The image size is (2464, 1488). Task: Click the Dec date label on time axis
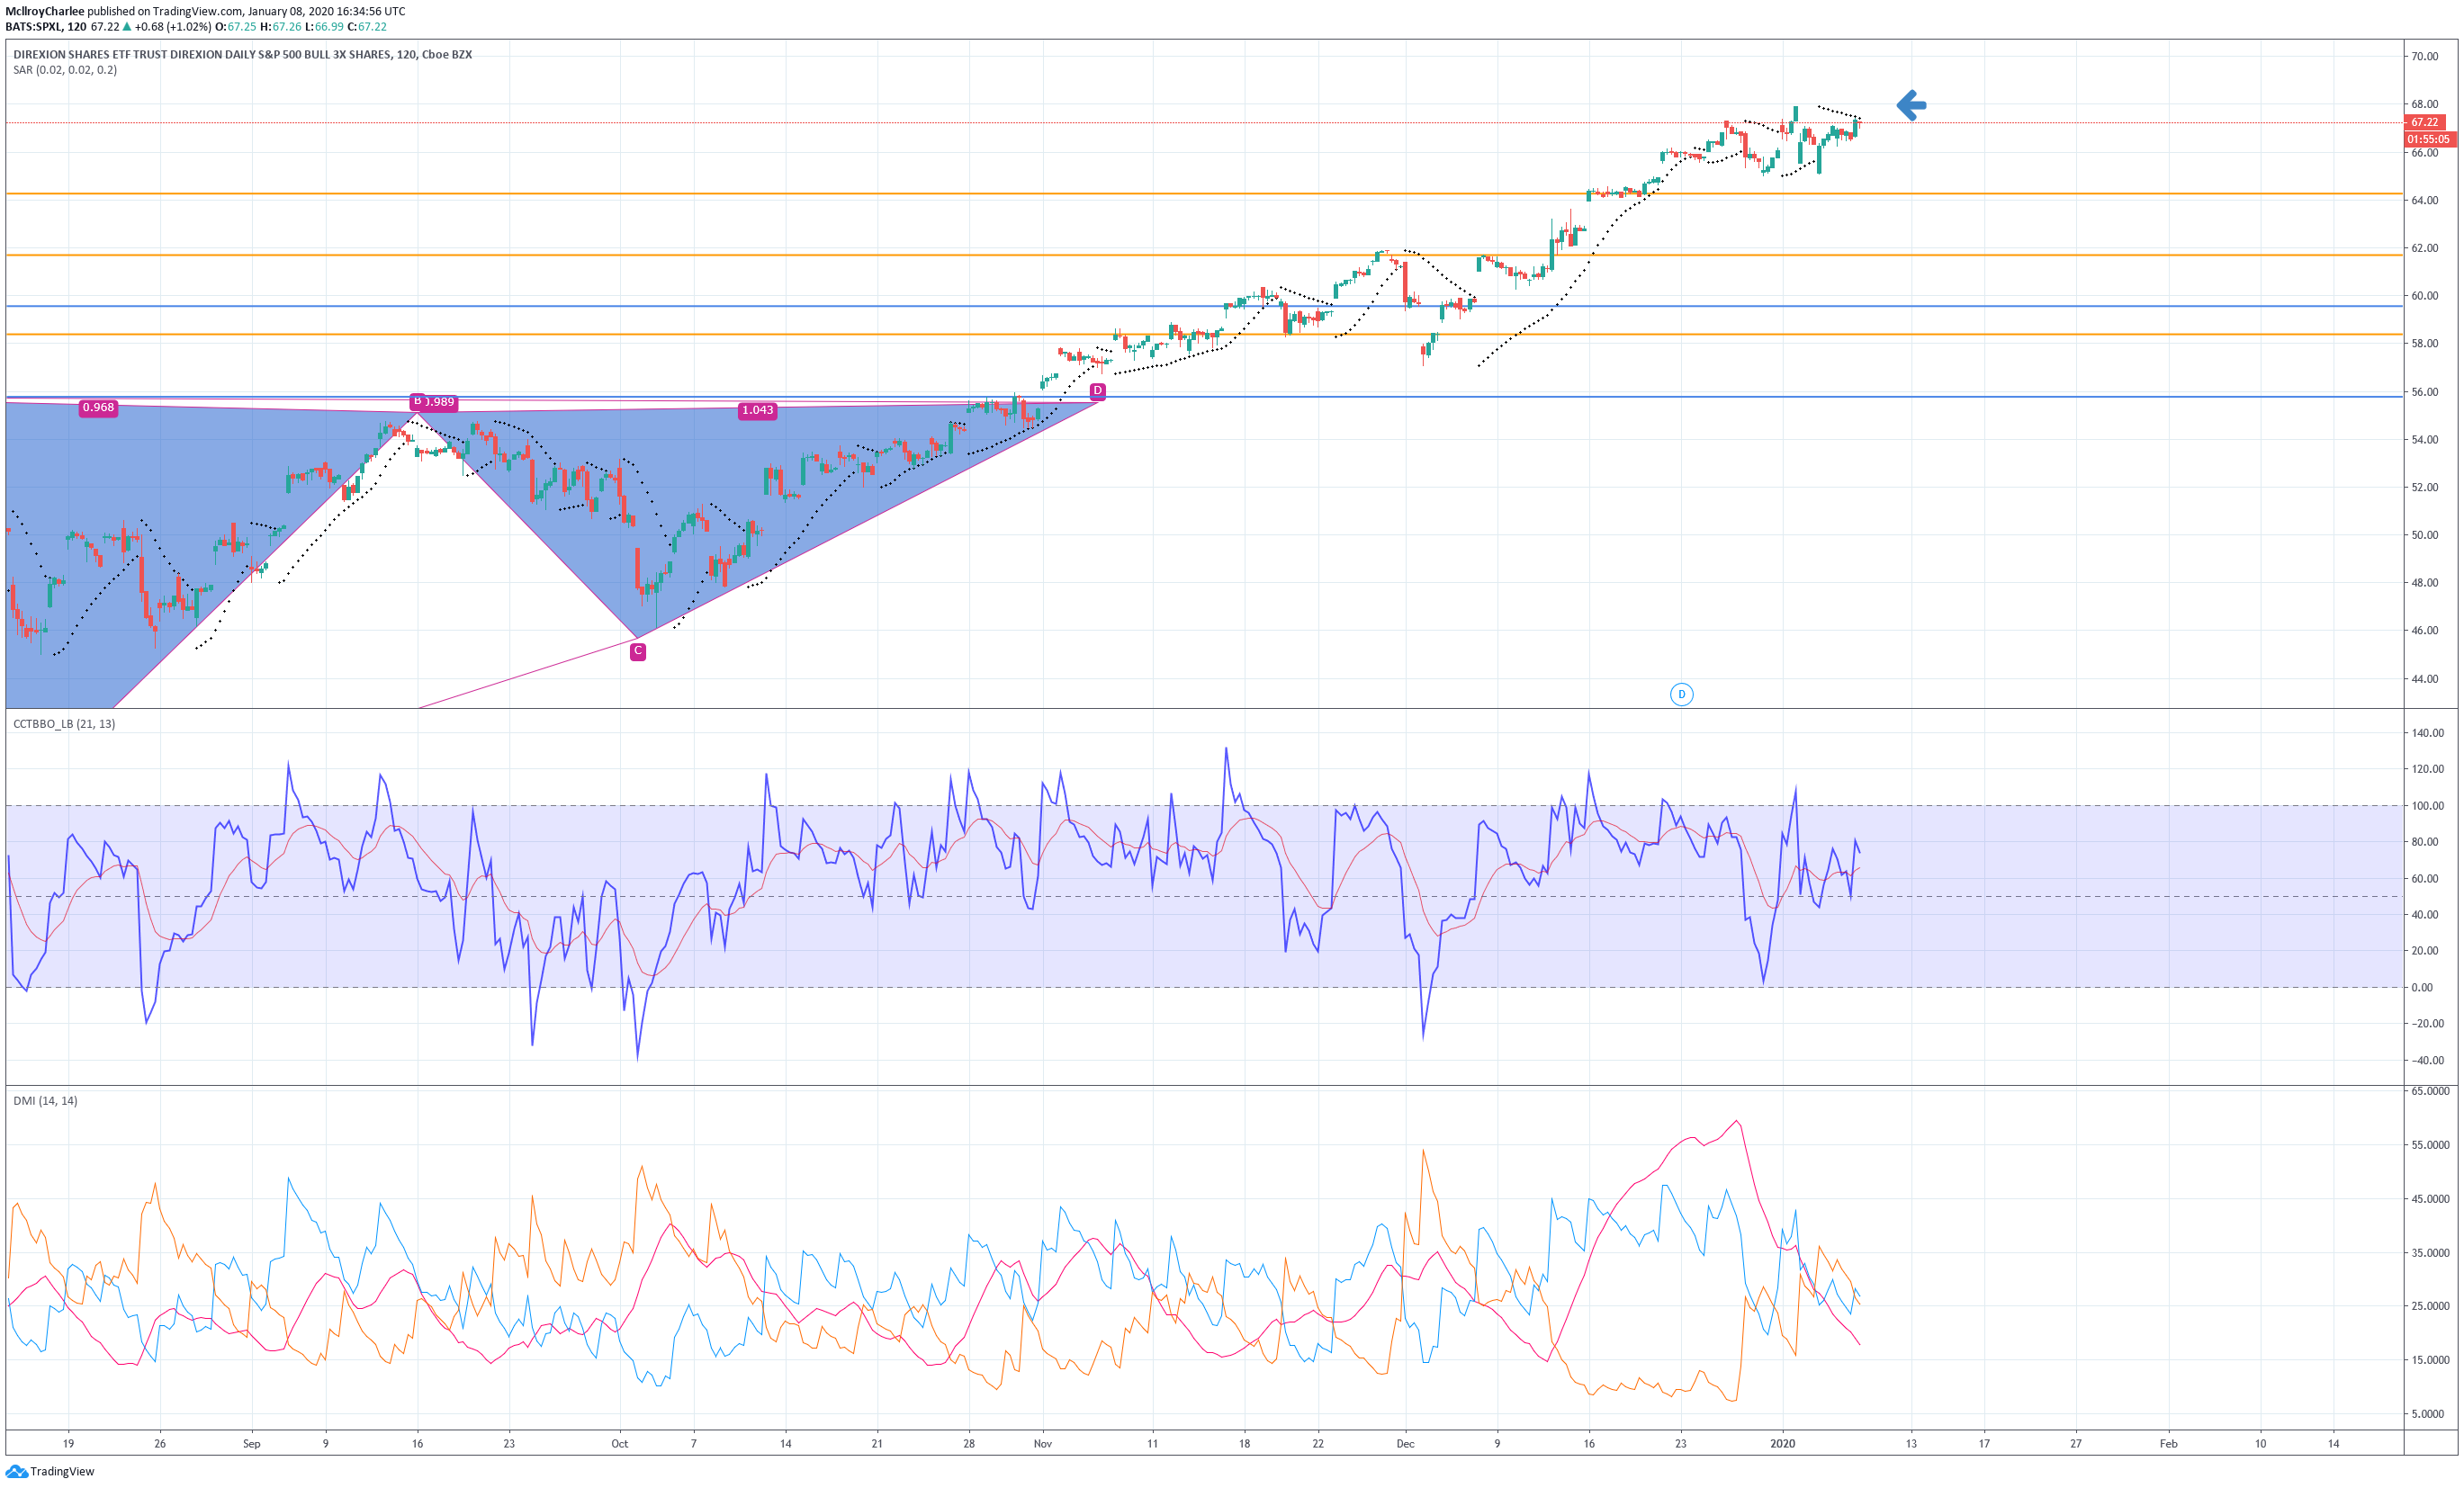click(x=1405, y=1443)
